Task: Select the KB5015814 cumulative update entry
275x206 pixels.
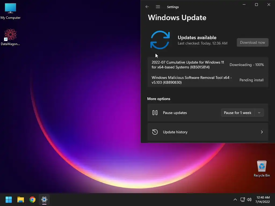Action: coord(208,65)
